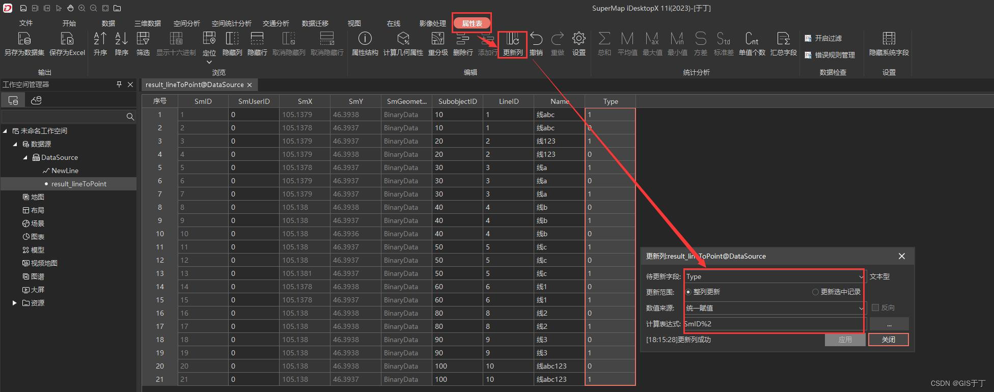Viewport: 994px width, 392px height.
Task: Click the Name cell 线abc123 in row 20
Action: 559,366
